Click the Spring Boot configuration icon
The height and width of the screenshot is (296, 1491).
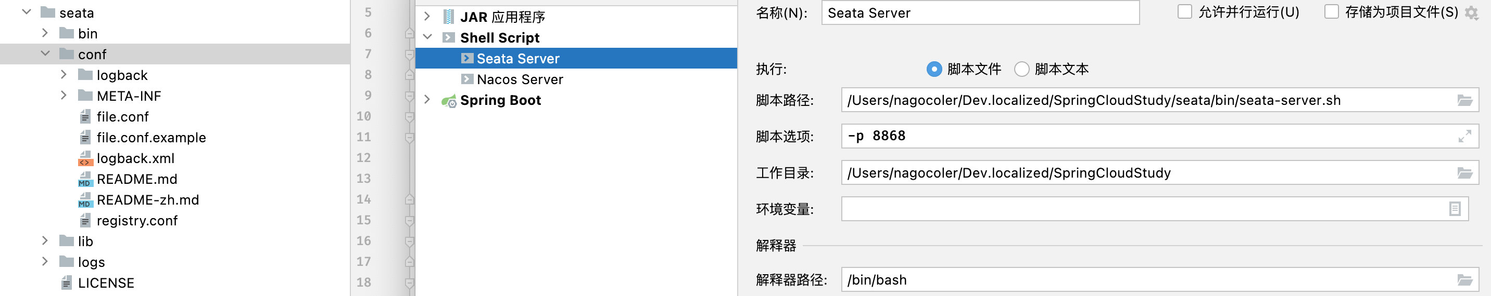coord(449,101)
